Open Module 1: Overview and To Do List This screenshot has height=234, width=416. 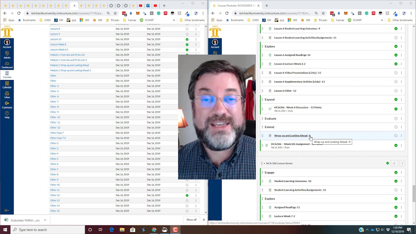pos(67,55)
